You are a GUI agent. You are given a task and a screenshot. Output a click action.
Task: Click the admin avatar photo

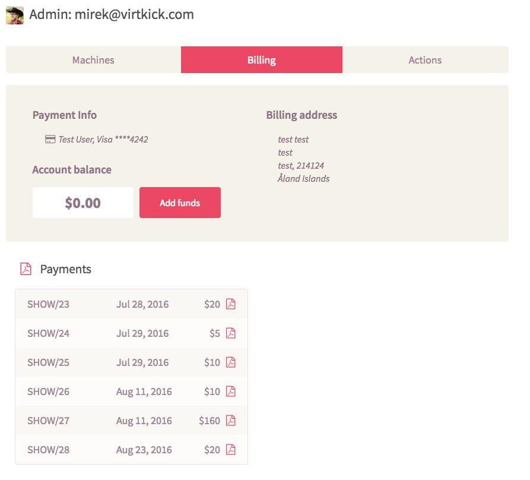[x=15, y=15]
